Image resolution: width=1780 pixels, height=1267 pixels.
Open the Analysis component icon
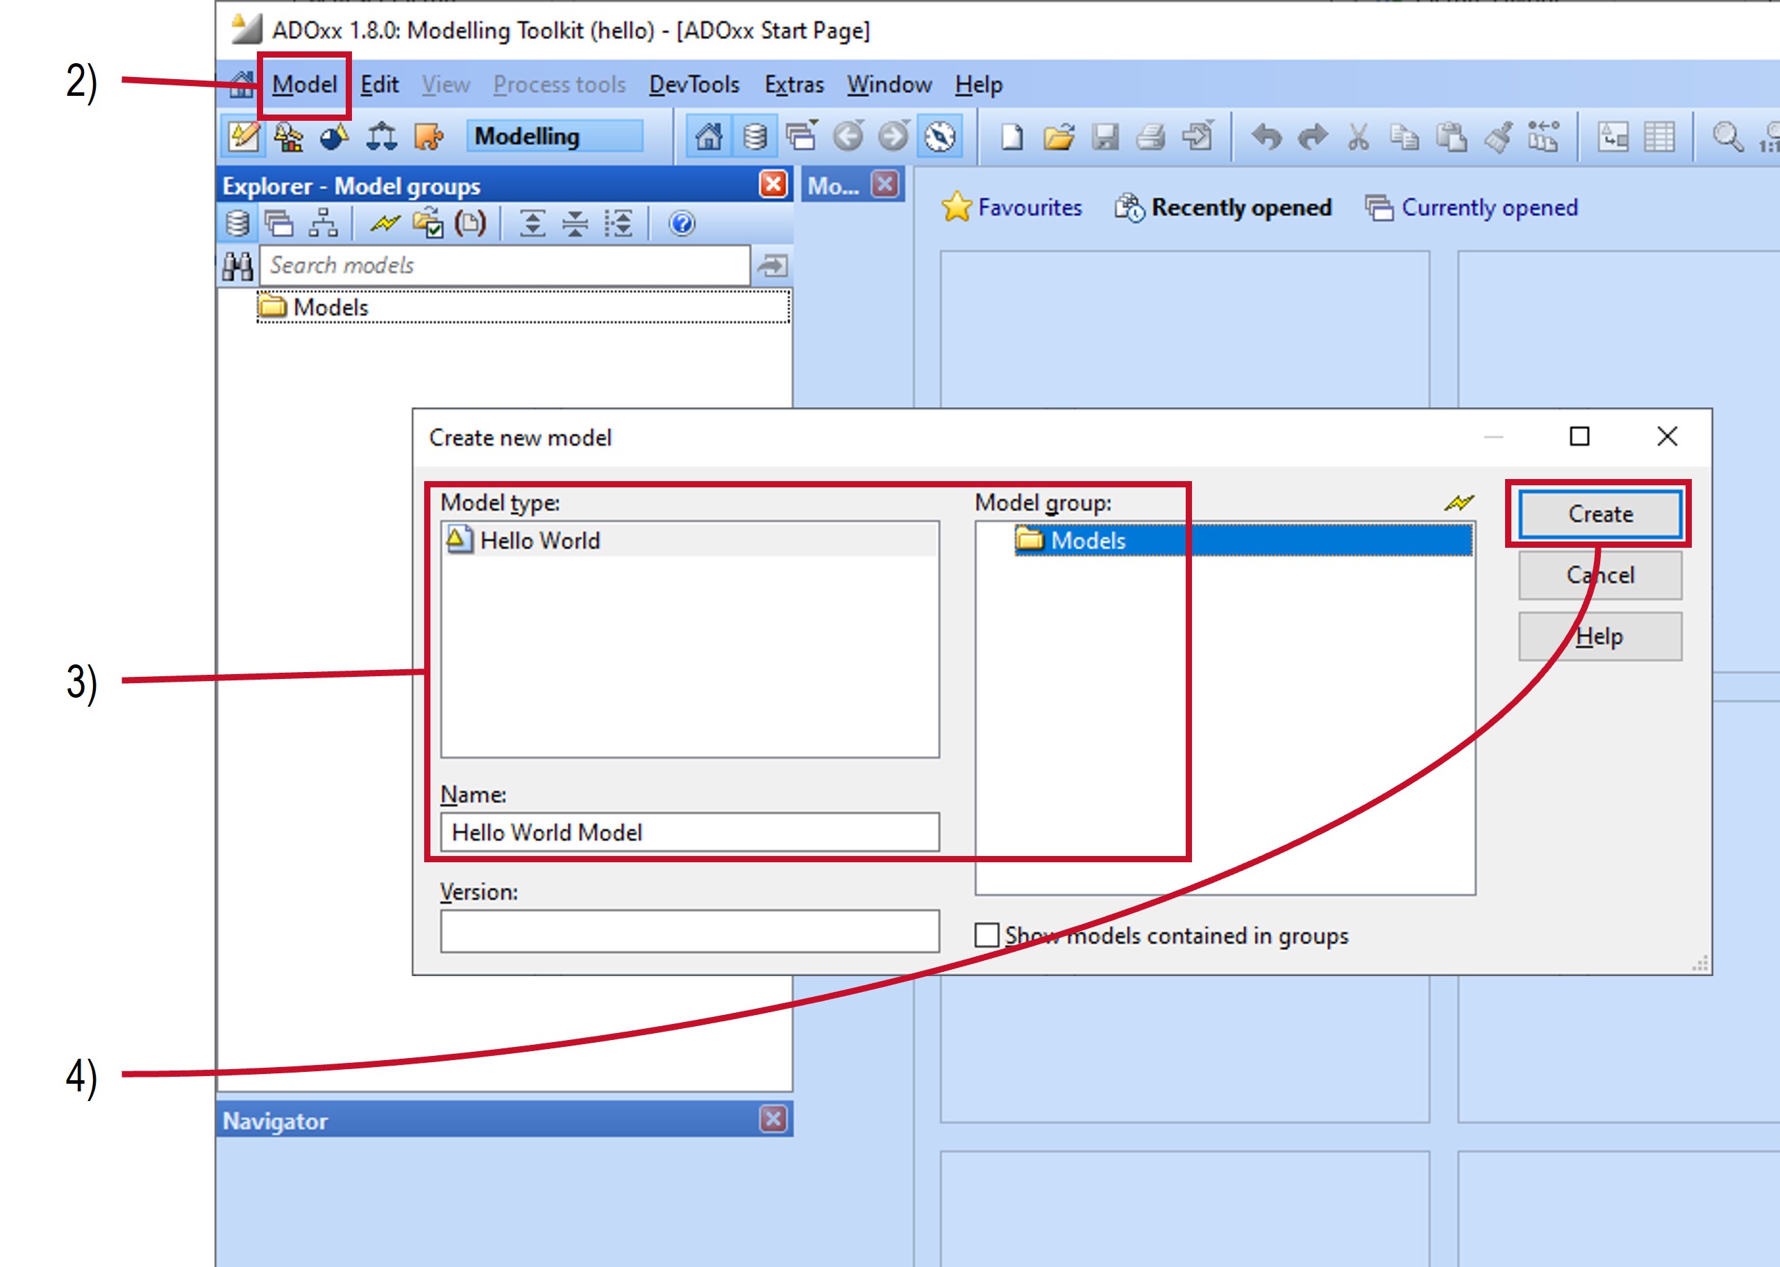click(289, 137)
